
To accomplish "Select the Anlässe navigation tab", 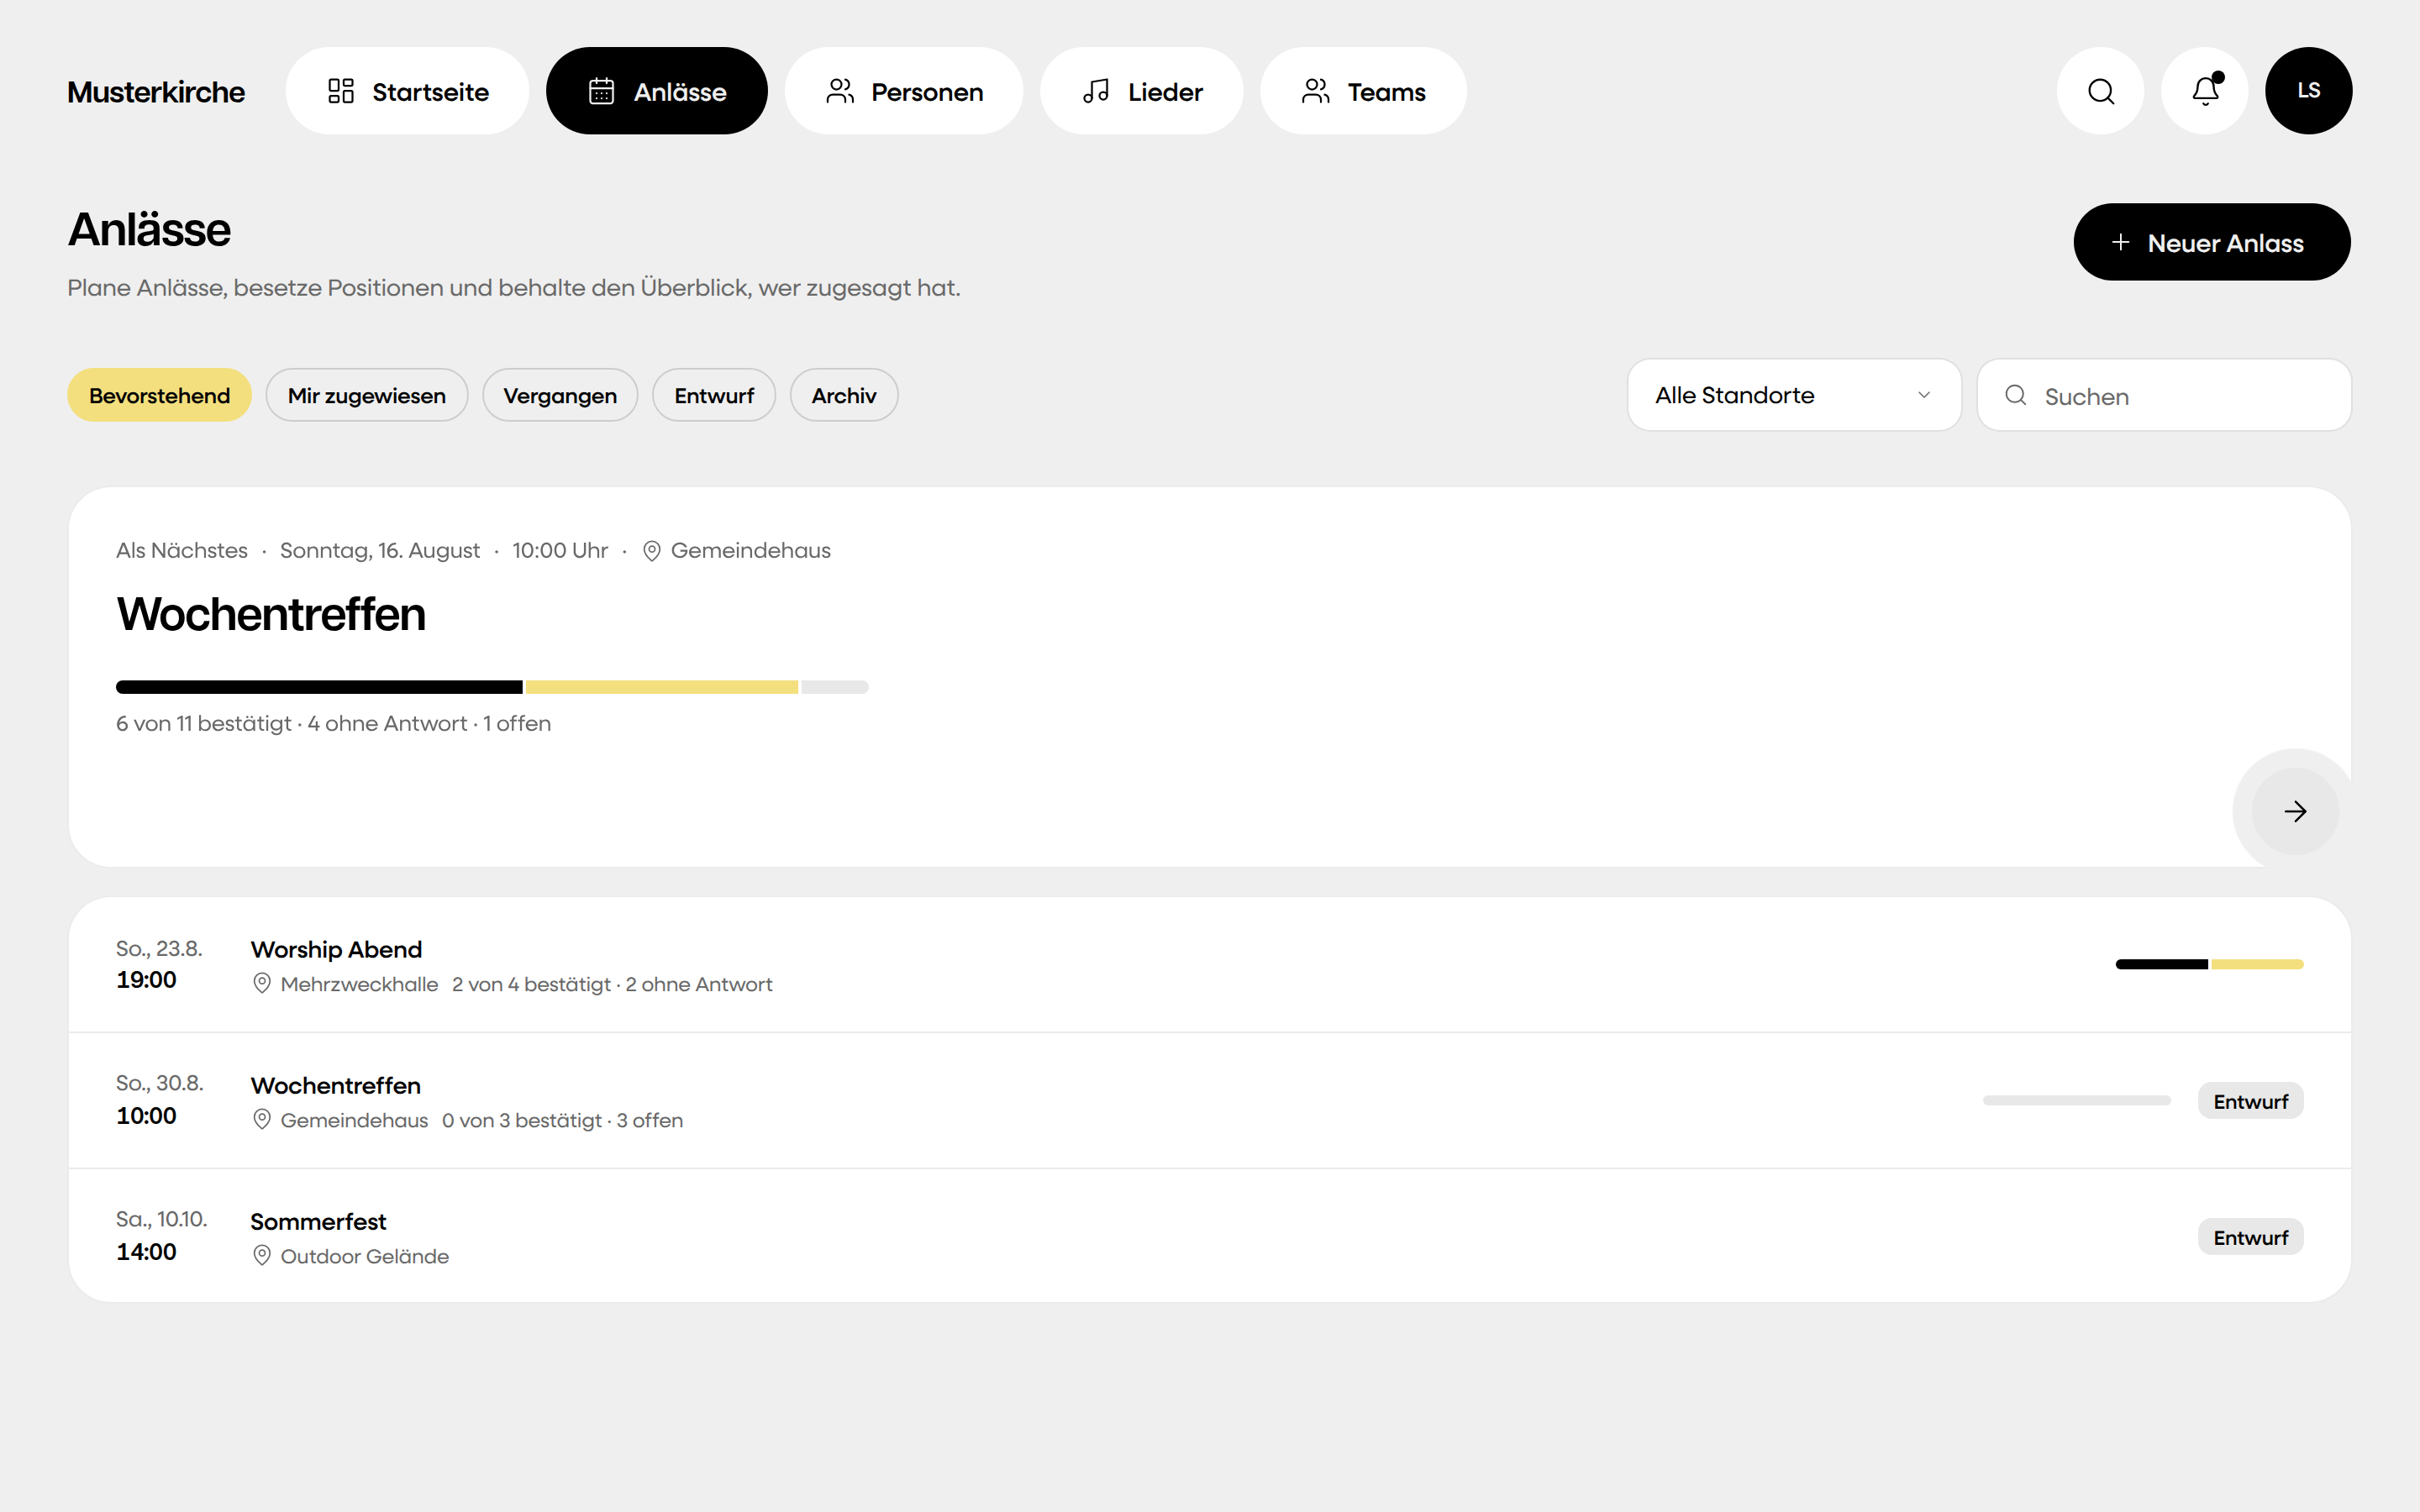I will (x=656, y=91).
